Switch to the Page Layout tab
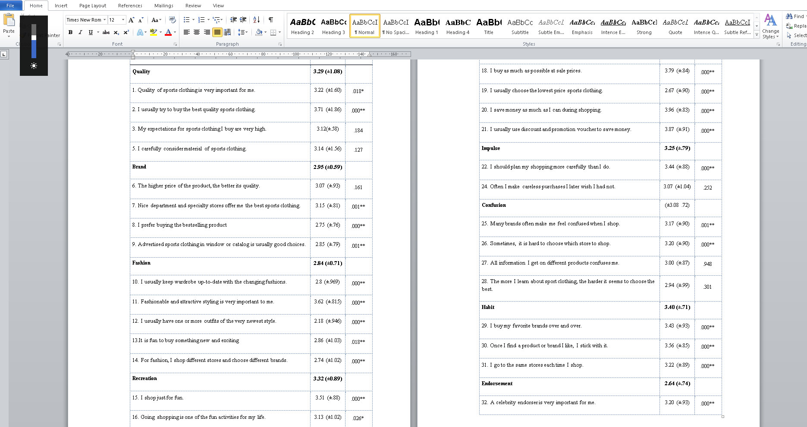The height and width of the screenshot is (427, 807). pyautogui.click(x=93, y=6)
